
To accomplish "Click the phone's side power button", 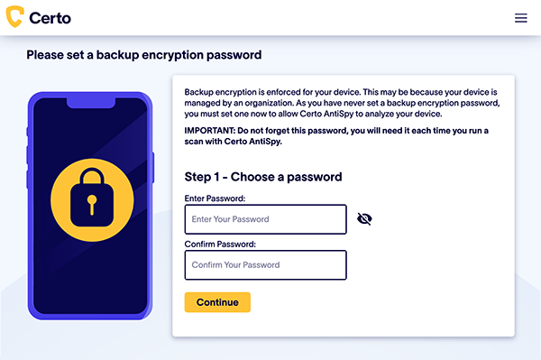I will click(x=153, y=168).
